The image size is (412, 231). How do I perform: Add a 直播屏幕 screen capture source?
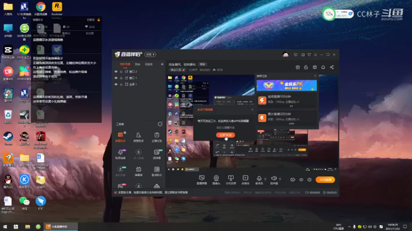point(201,180)
